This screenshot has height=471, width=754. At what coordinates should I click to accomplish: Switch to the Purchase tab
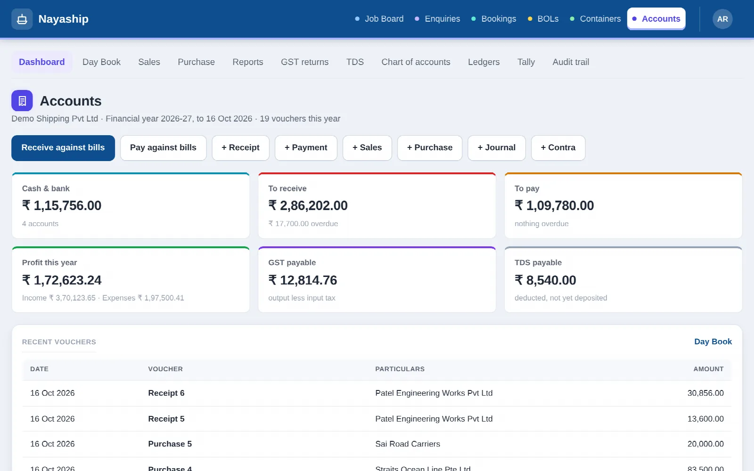196,62
